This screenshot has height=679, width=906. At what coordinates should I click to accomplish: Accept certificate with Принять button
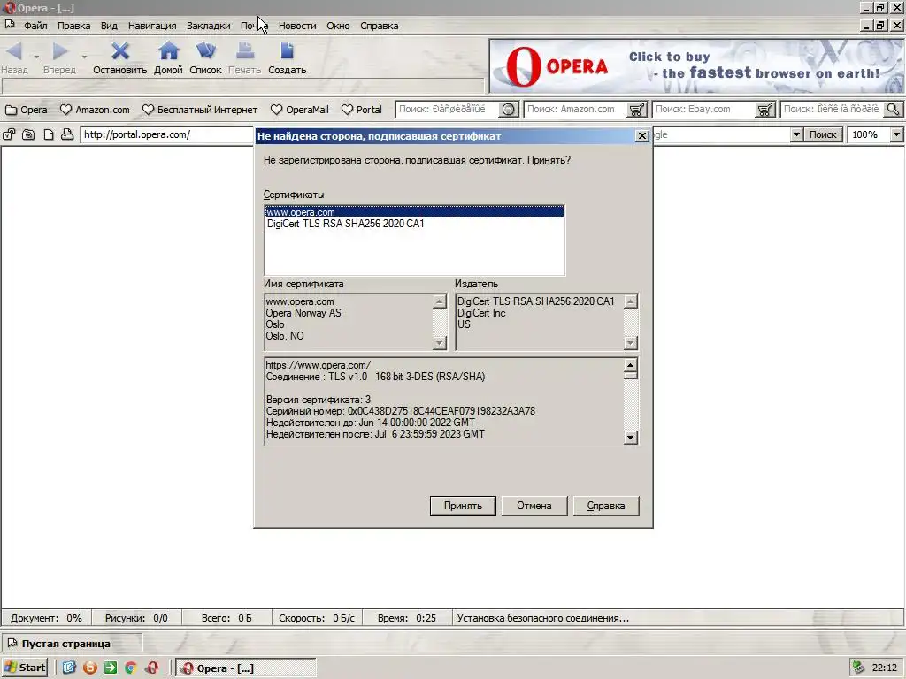coord(463,506)
